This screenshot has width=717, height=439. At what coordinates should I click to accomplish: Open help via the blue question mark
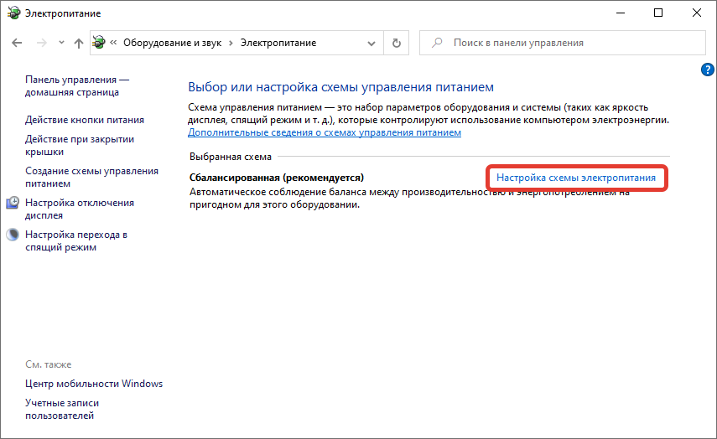[x=707, y=70]
